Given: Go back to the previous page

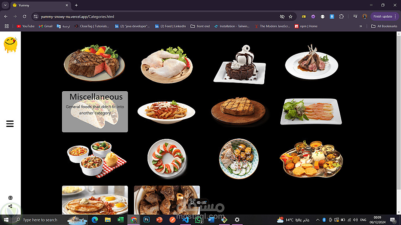Looking at the screenshot, I should (6, 16).
